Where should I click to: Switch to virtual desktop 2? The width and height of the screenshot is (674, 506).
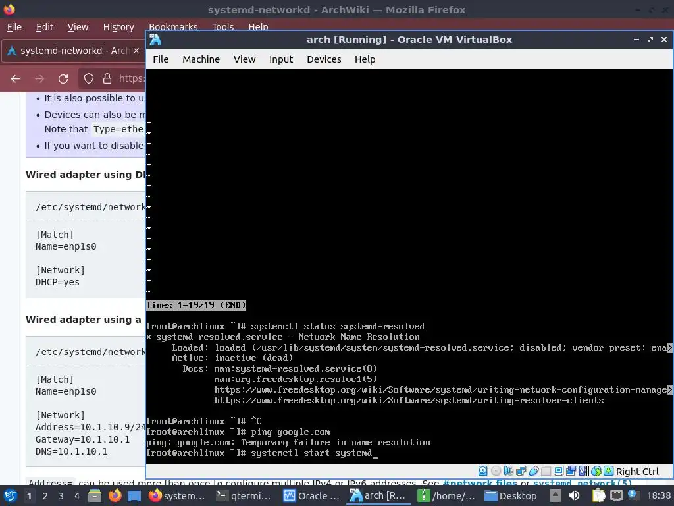(45, 496)
